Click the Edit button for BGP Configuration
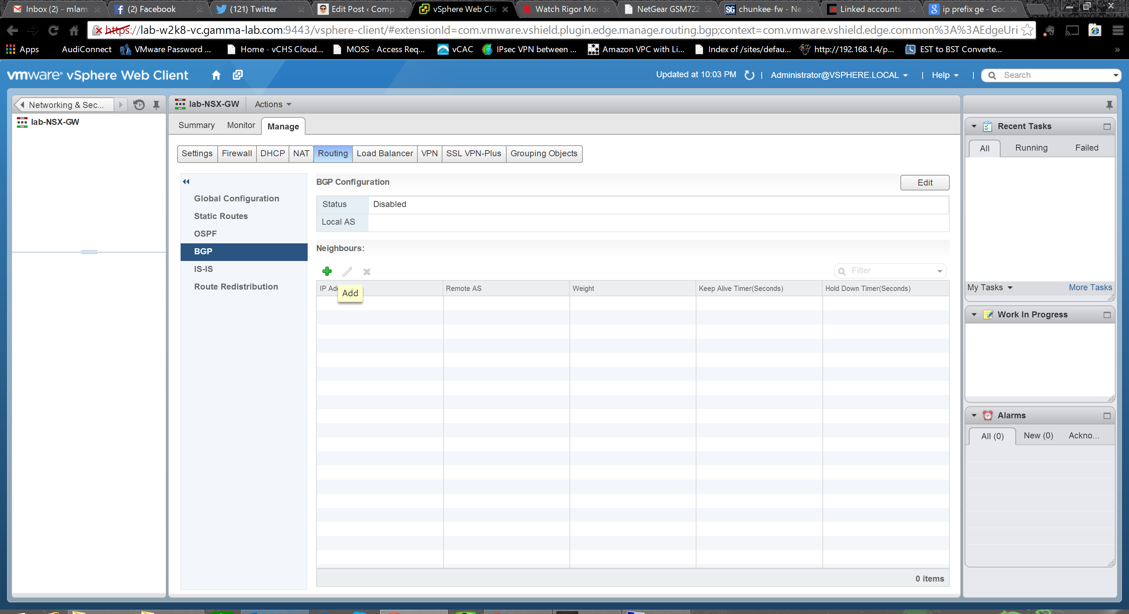This screenshot has height=614, width=1129. click(924, 183)
